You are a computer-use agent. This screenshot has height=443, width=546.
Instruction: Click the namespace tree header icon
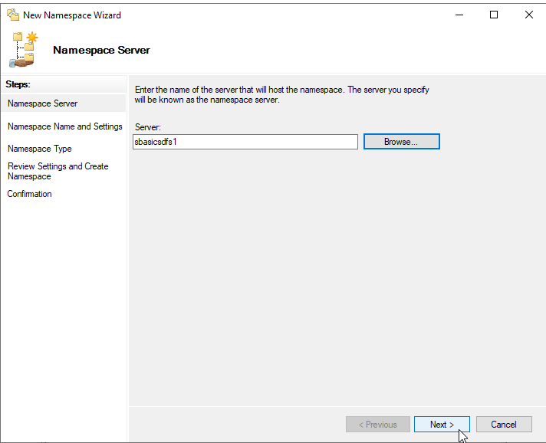tap(24, 49)
